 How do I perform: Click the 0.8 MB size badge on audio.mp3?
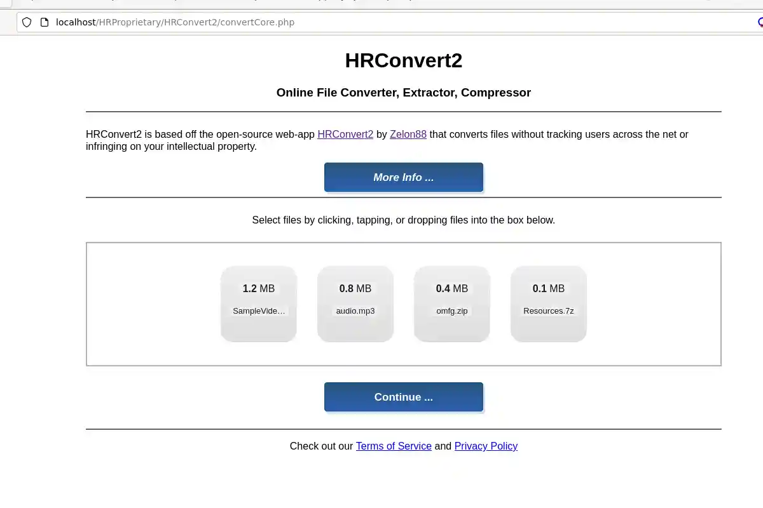(x=355, y=288)
